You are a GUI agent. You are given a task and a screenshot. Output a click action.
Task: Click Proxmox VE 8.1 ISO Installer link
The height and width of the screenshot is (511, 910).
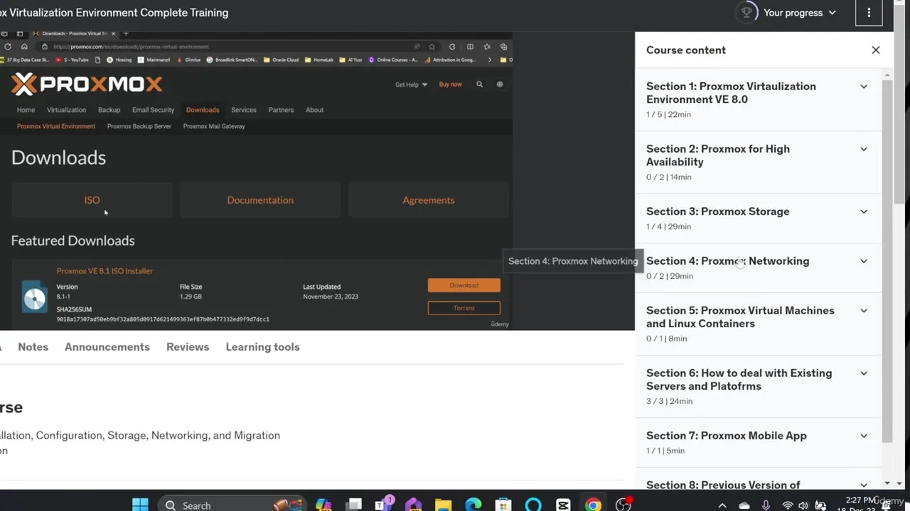(x=105, y=271)
